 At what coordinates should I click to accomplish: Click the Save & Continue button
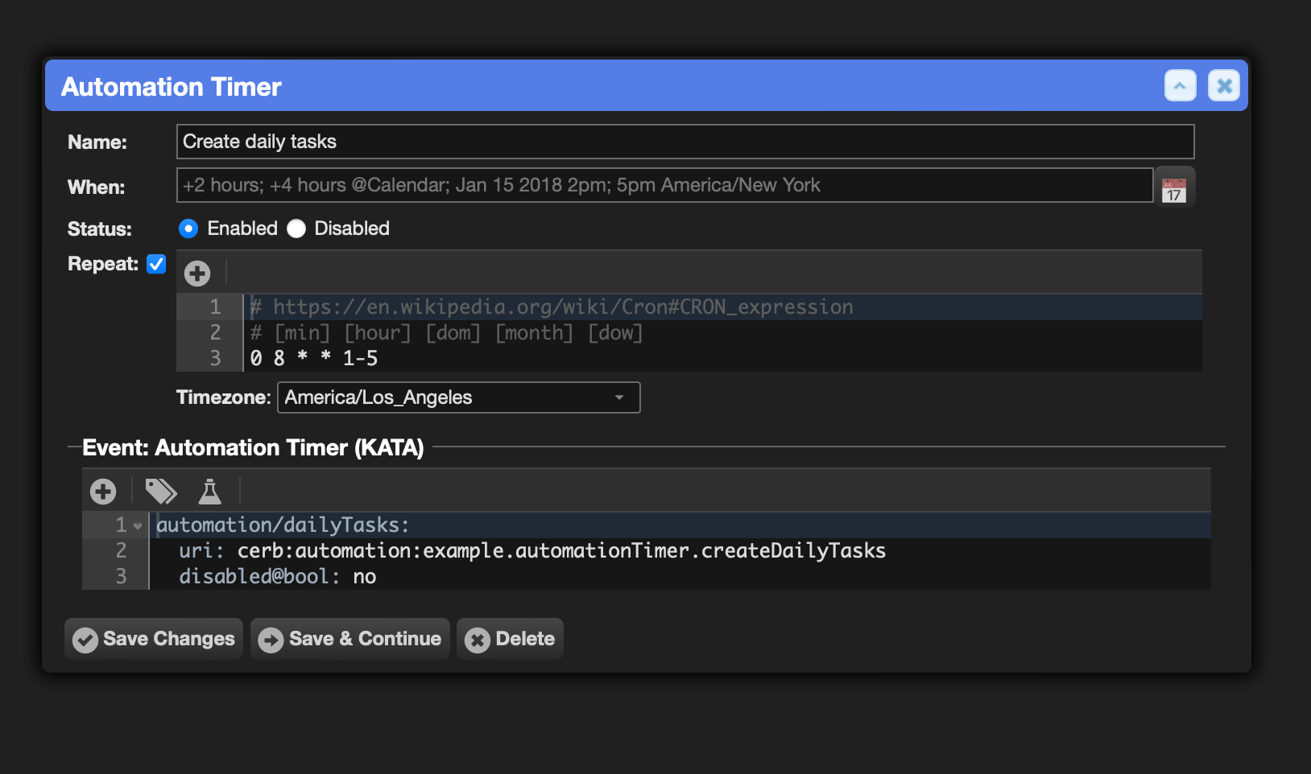pyautogui.click(x=350, y=639)
